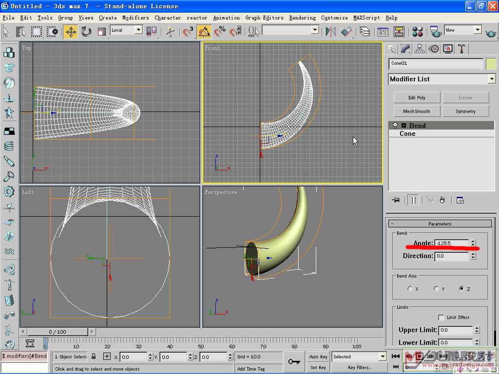Open the MAXScript menu

(x=366, y=18)
